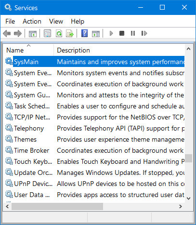Image resolution: width=196 pixels, height=225 pixels.
Task: Select the Themes service name
Action: click(25, 139)
